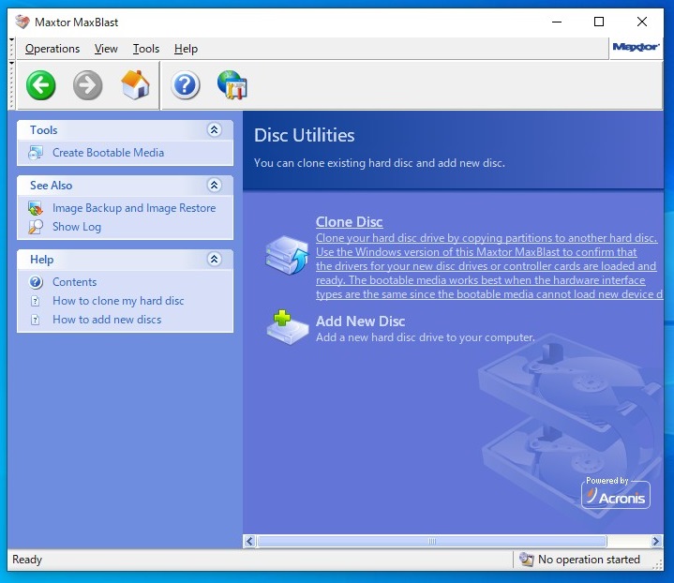Image resolution: width=674 pixels, height=583 pixels.
Task: Collapse the Help panel
Action: (x=214, y=259)
